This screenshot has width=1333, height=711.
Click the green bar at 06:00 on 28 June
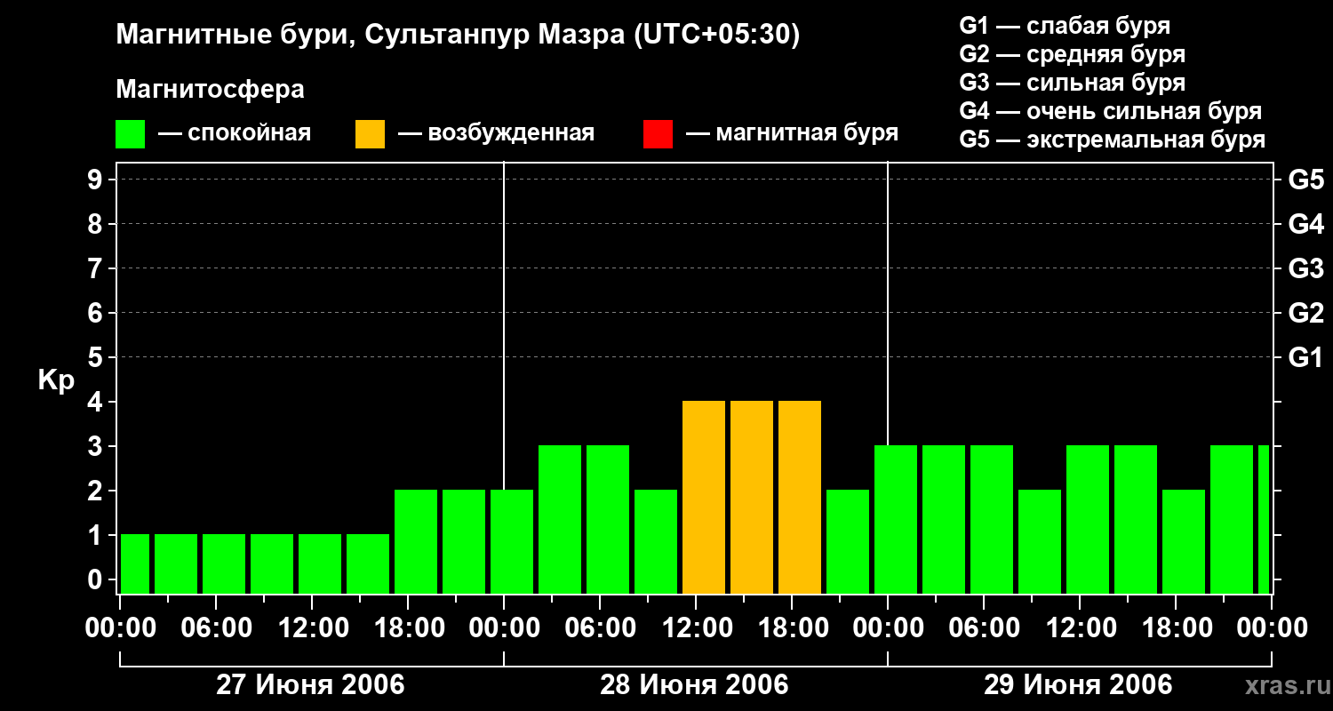[608, 520]
